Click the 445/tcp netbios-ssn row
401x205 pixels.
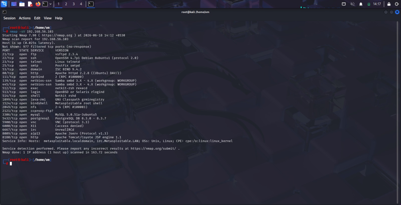pos(69,84)
